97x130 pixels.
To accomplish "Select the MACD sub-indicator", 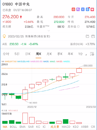I will click(x=66, y=127).
